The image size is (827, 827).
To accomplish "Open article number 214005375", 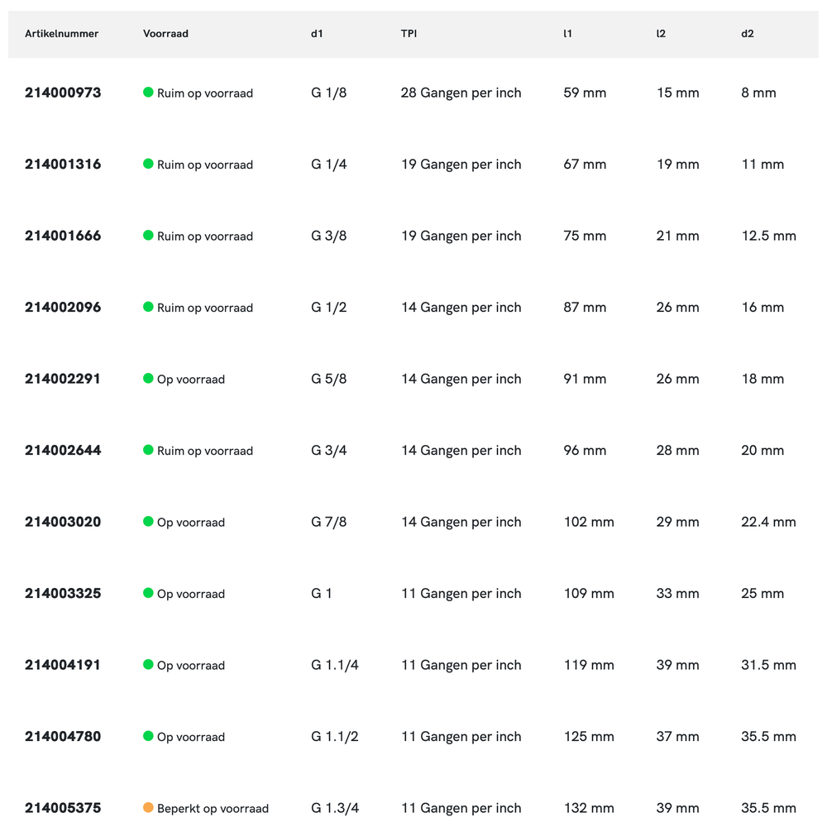I will click(63, 808).
